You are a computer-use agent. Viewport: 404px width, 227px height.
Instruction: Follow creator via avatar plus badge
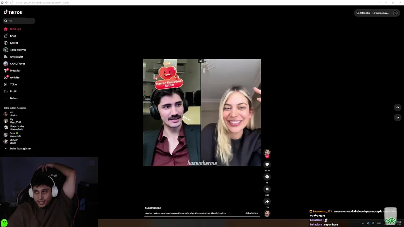267,156
